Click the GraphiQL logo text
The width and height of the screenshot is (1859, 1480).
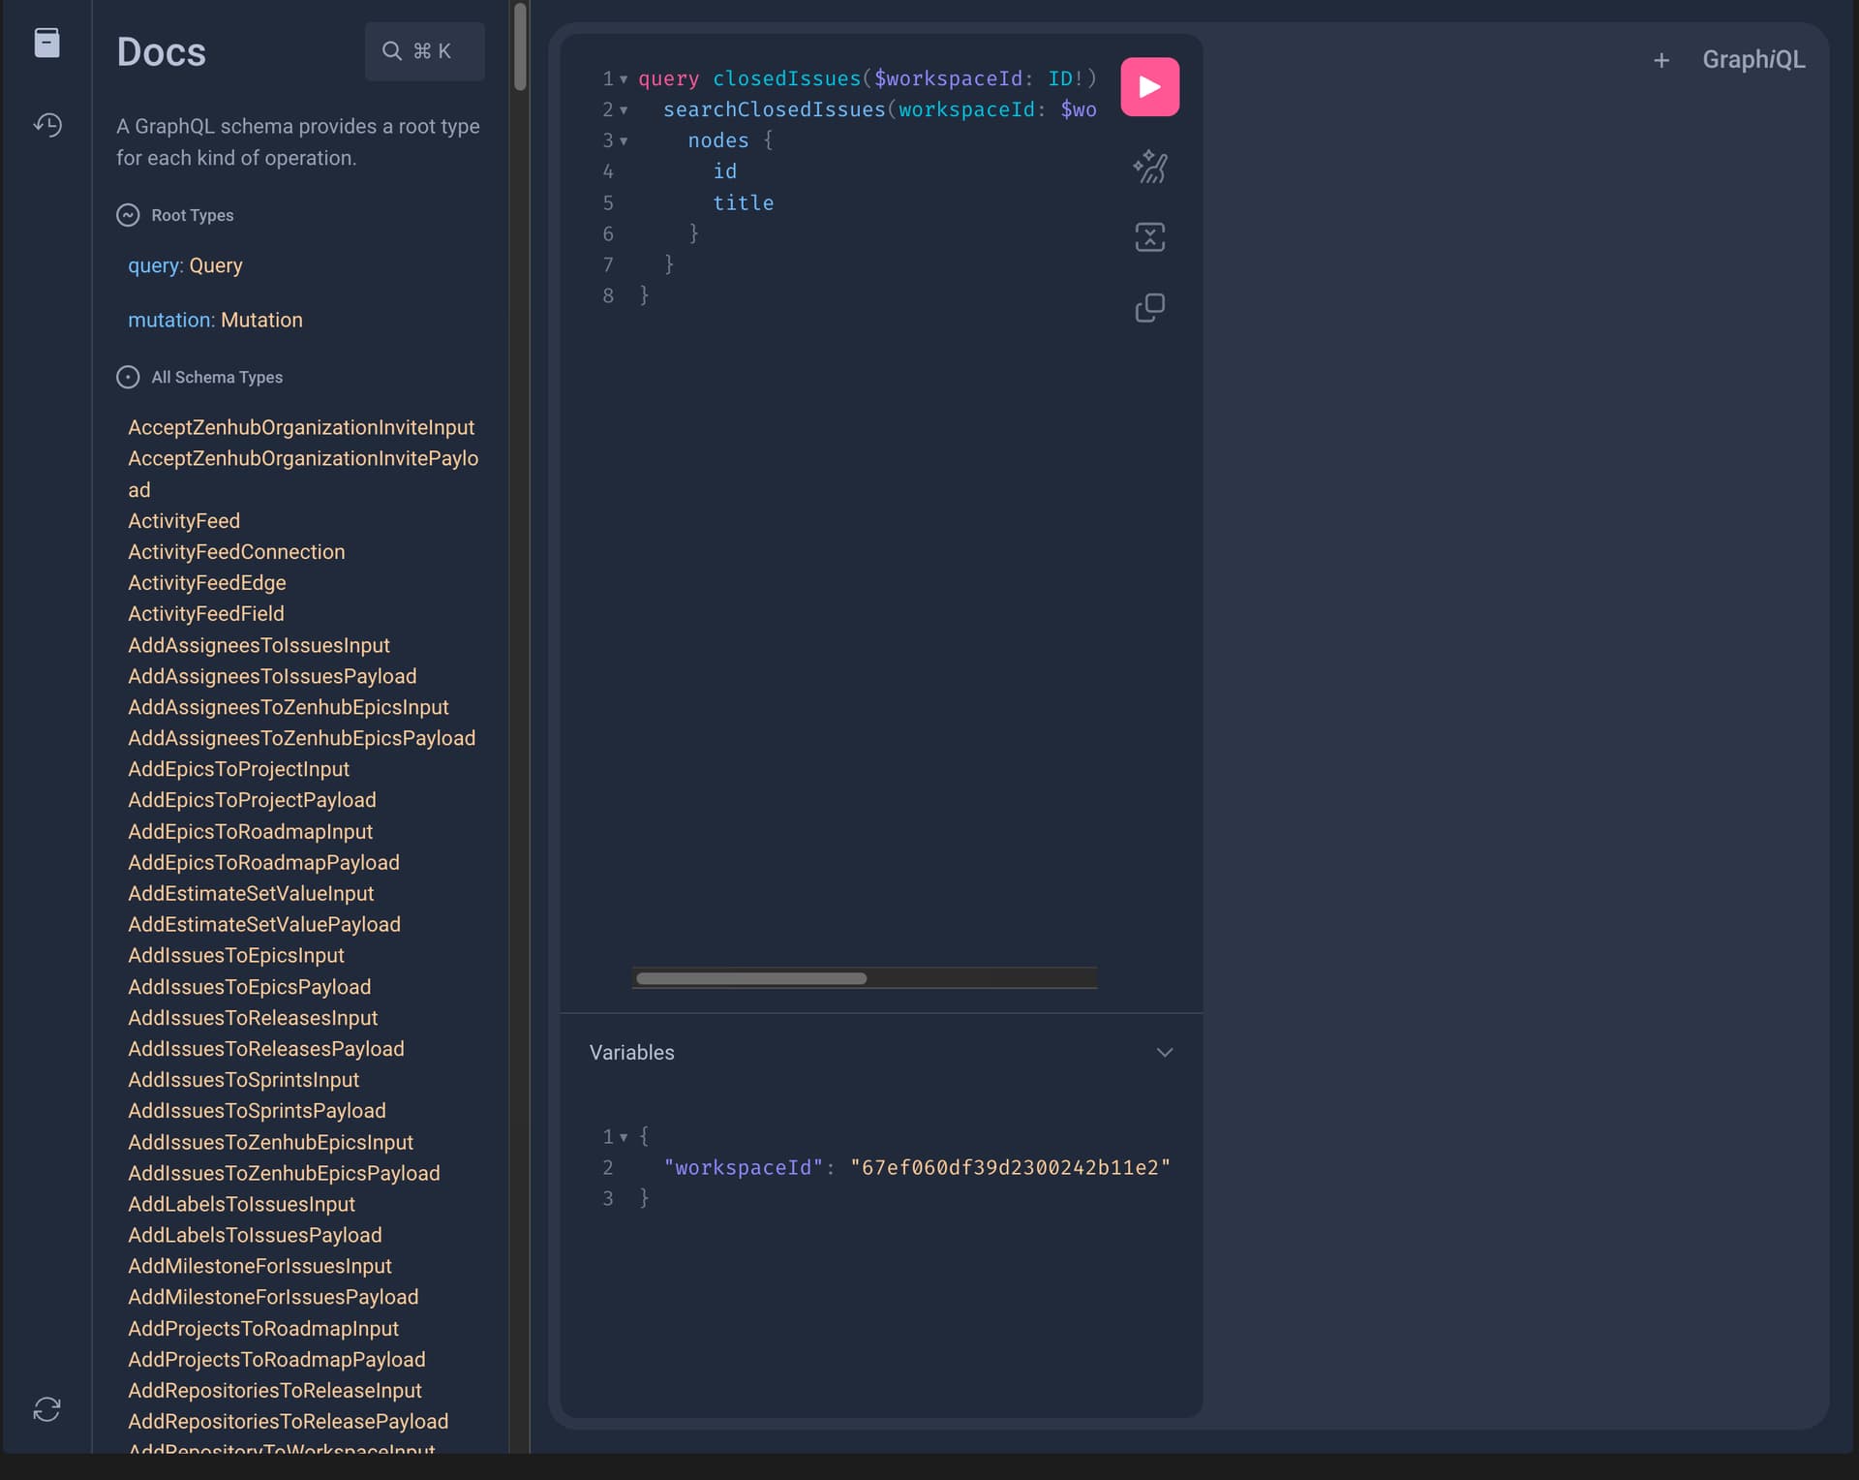point(1753,60)
